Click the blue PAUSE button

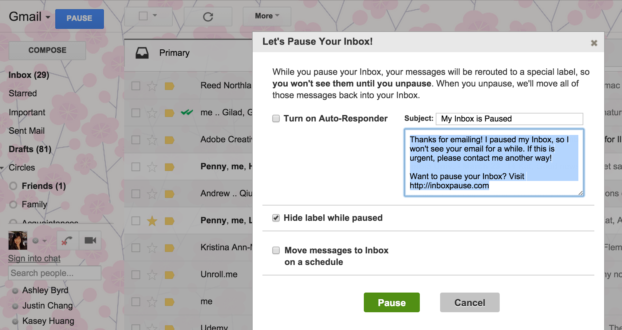pyautogui.click(x=80, y=18)
